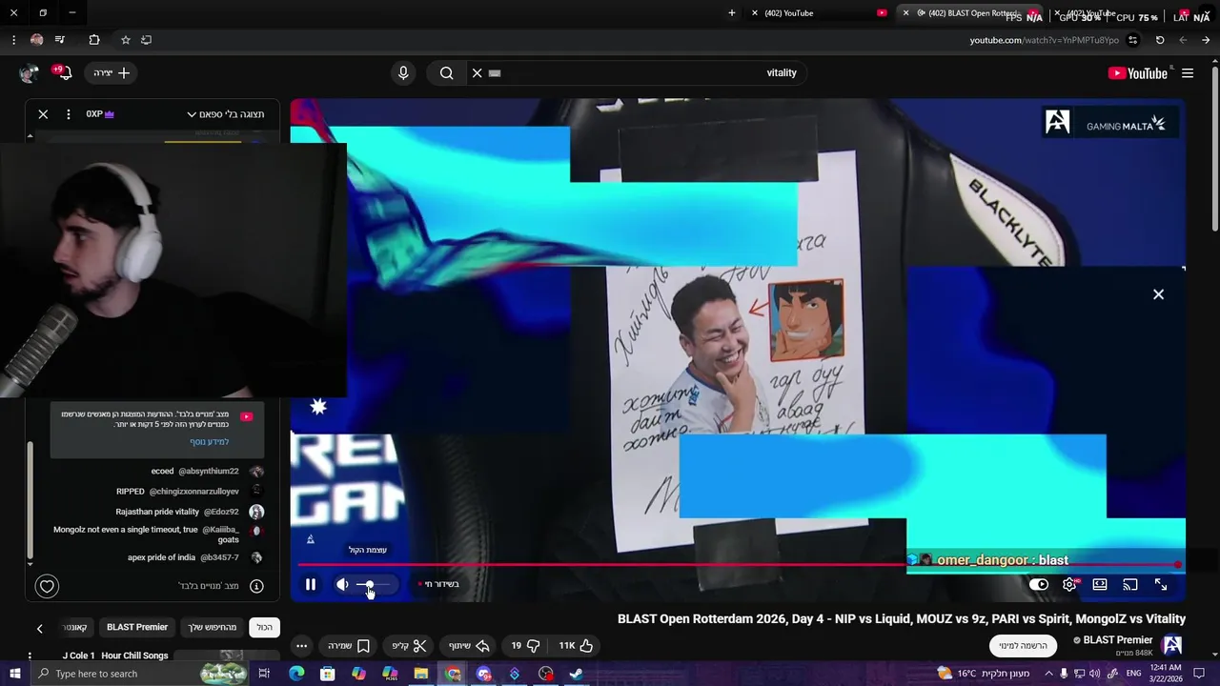This screenshot has height=686, width=1220.
Task: Open Steam from taskbar
Action: pyautogui.click(x=577, y=674)
